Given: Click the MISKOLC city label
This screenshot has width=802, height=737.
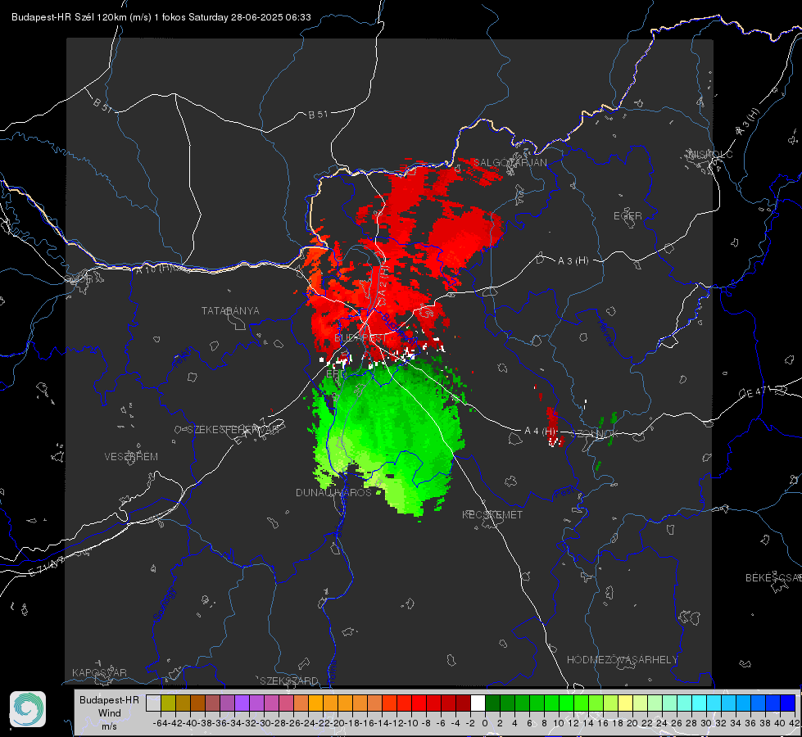Looking at the screenshot, I should (710, 154).
